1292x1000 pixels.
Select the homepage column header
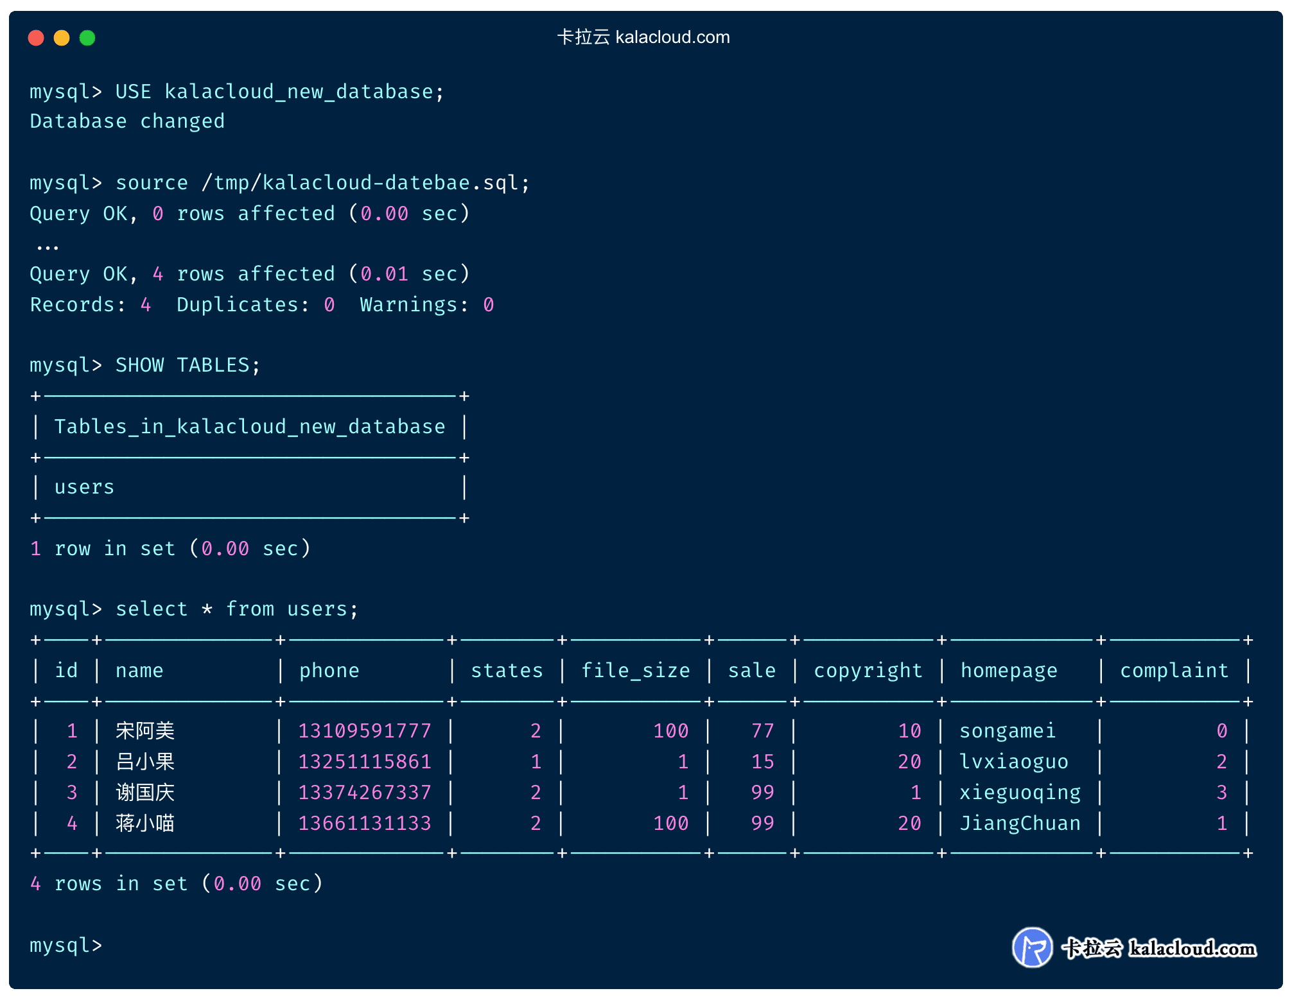[1008, 670]
